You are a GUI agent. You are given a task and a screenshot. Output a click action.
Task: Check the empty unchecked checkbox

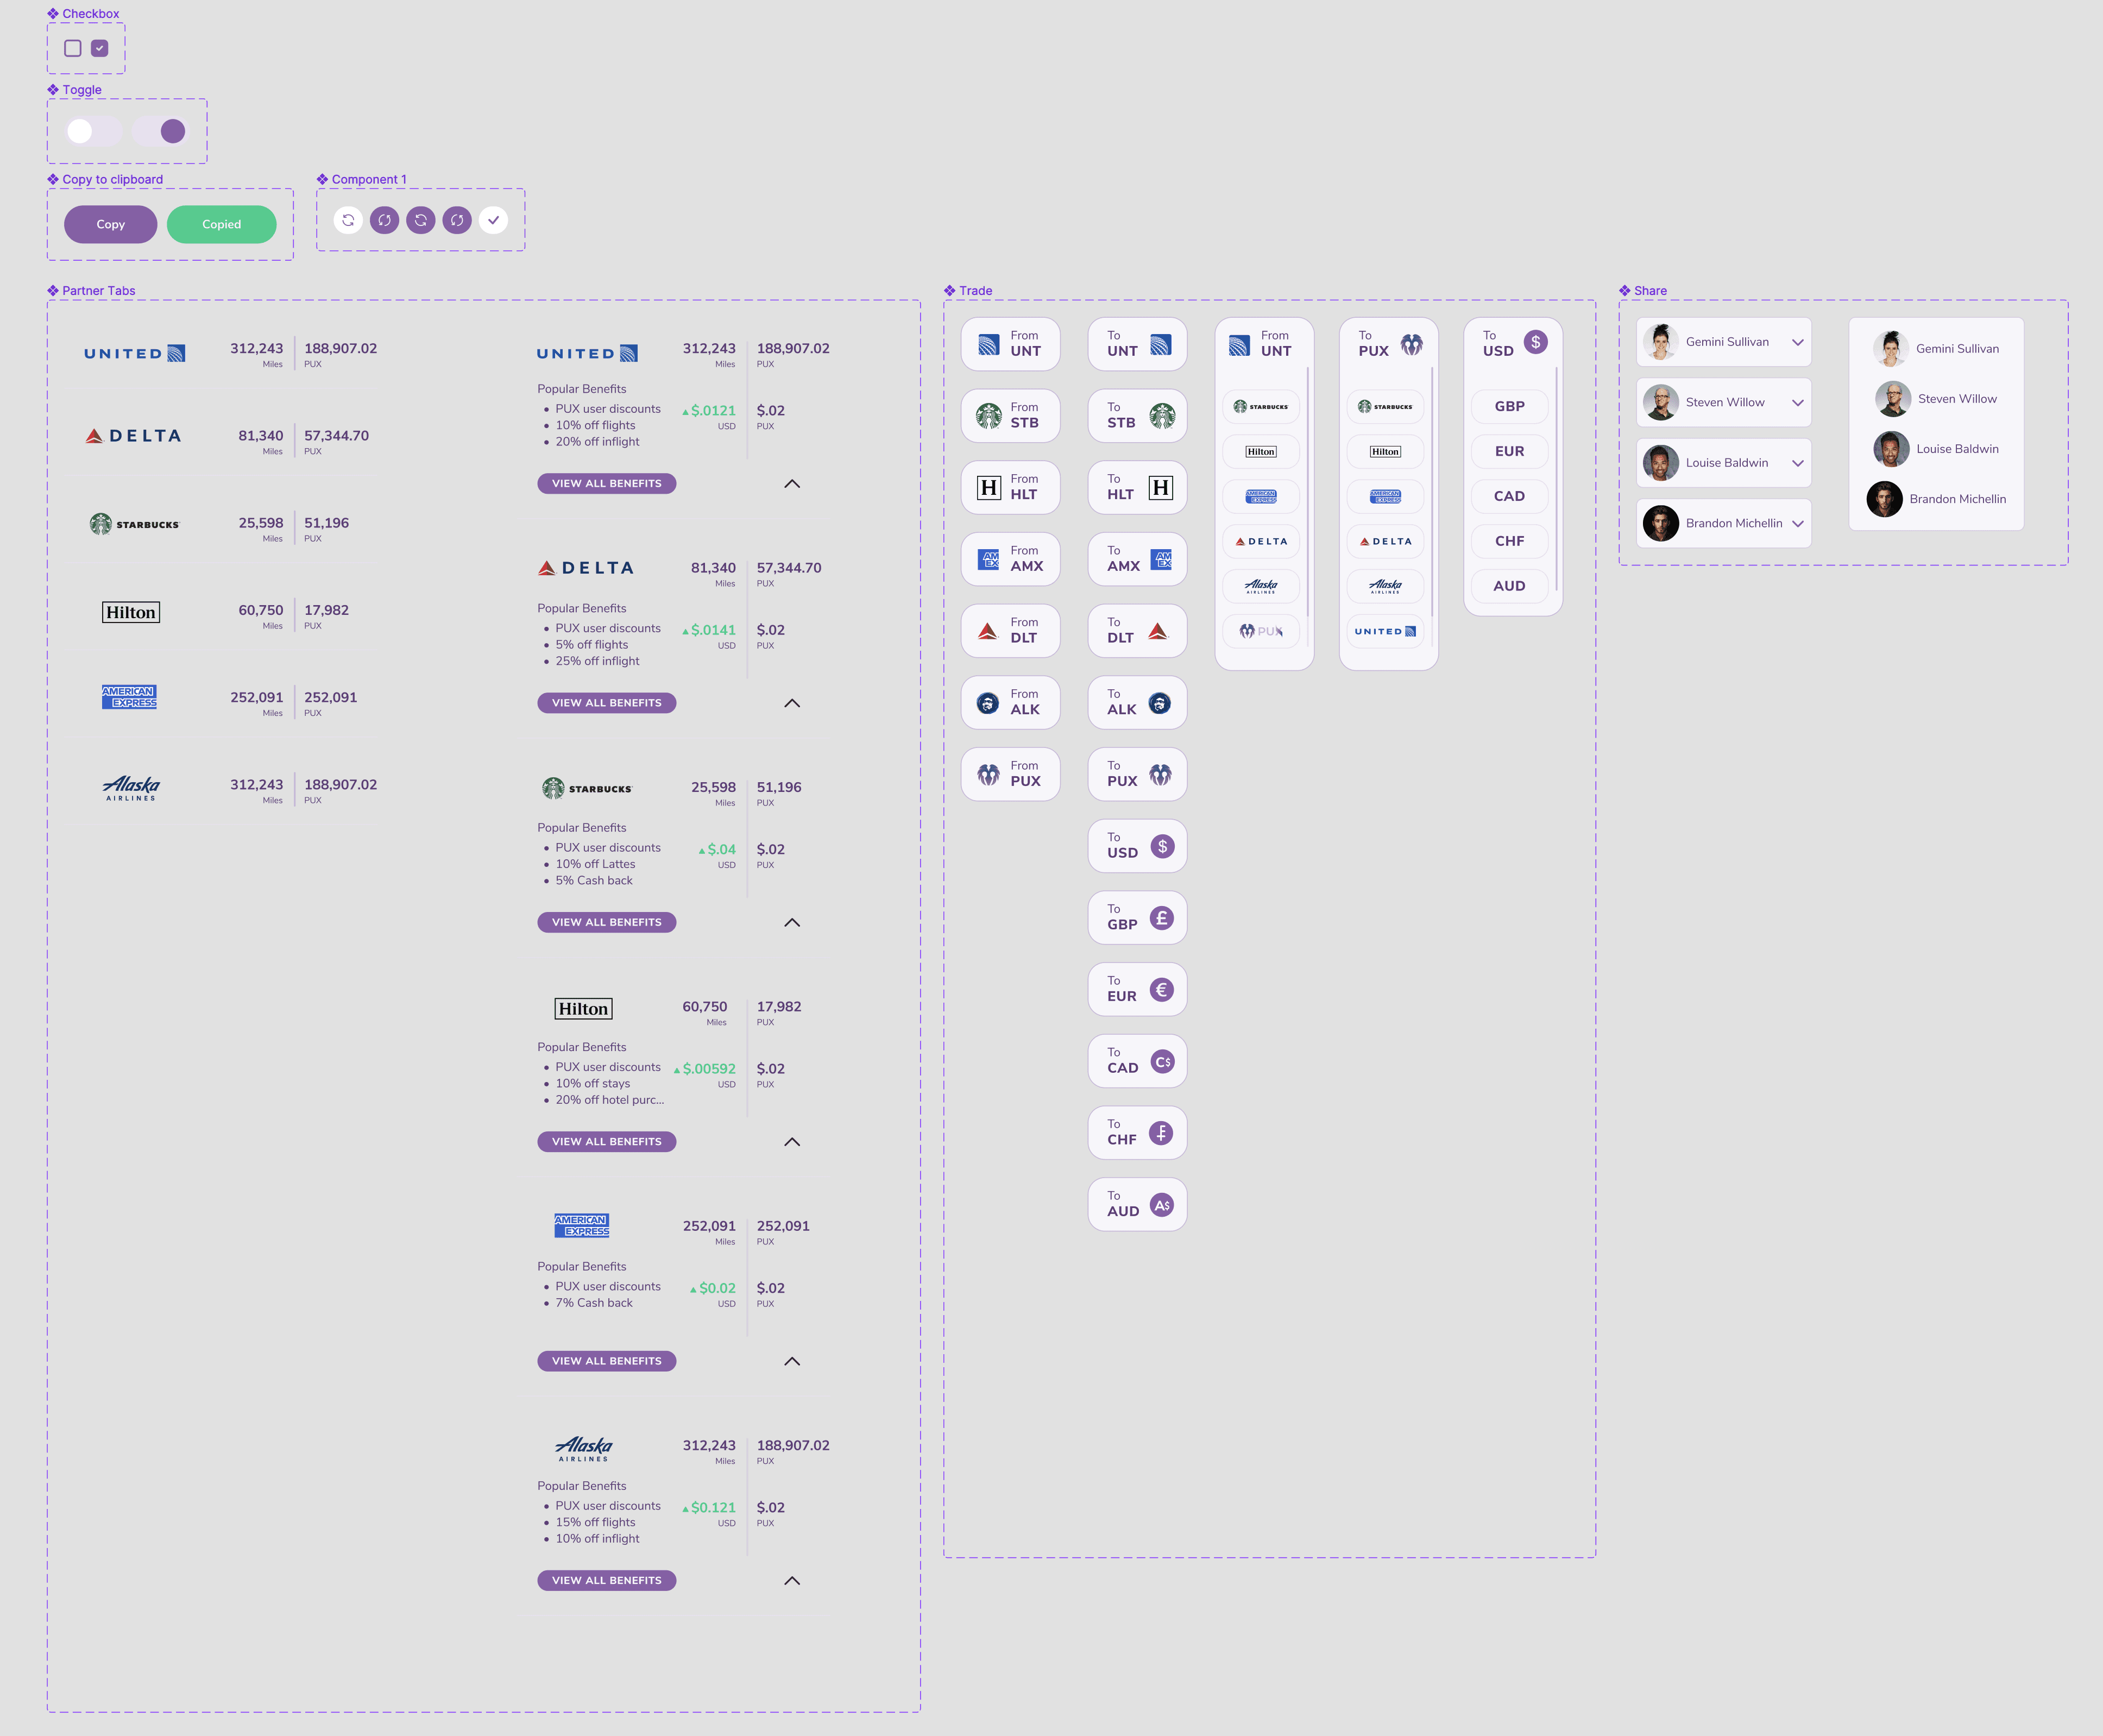tap(73, 48)
